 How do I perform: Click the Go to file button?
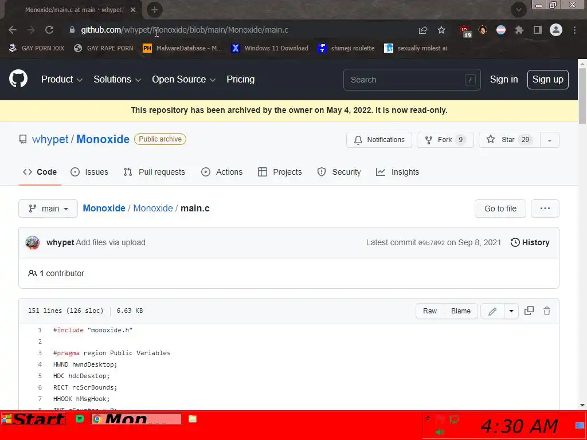click(x=500, y=209)
